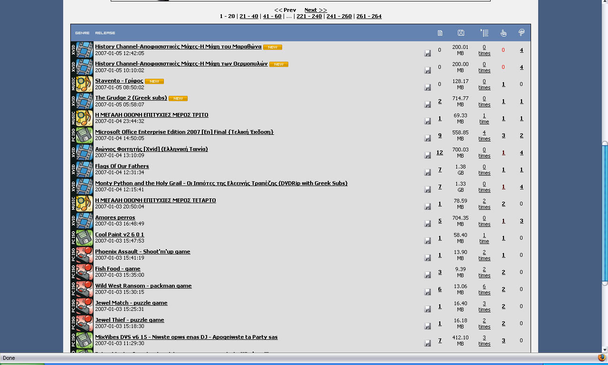
Task: Open Fish Food - game release
Action: [118, 269]
